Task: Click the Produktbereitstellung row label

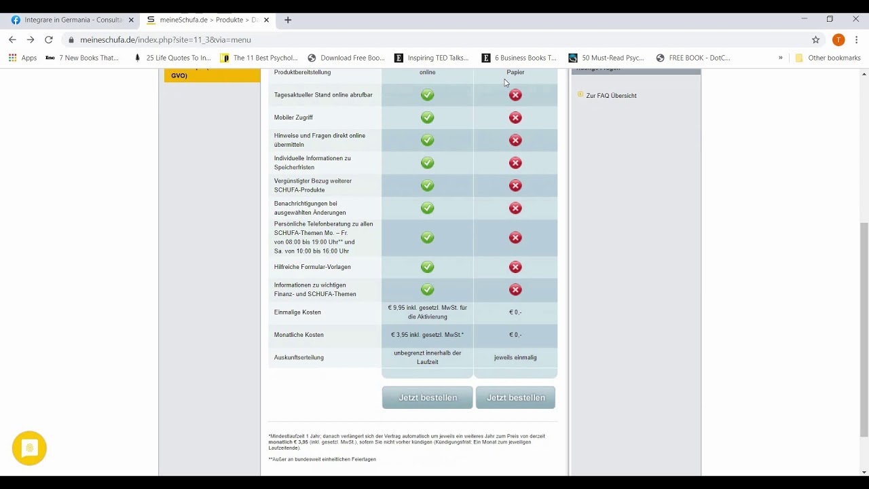Action: click(x=302, y=72)
